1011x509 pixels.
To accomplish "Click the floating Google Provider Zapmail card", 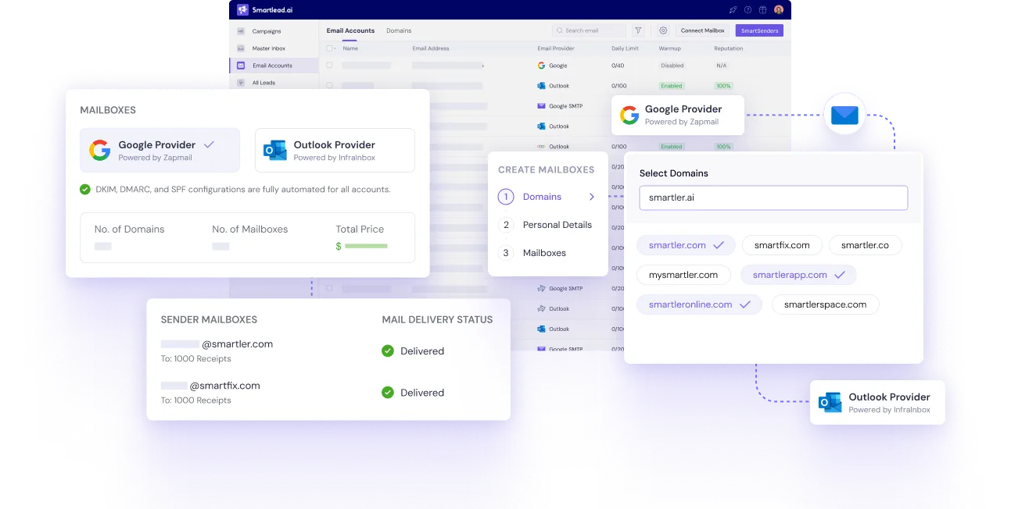I will pyautogui.click(x=678, y=116).
